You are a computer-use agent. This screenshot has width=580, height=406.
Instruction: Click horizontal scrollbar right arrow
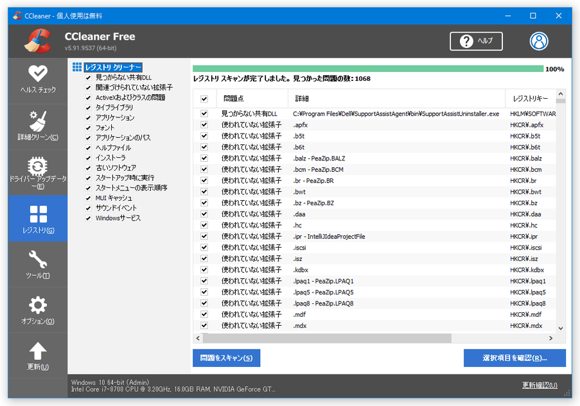click(551, 338)
